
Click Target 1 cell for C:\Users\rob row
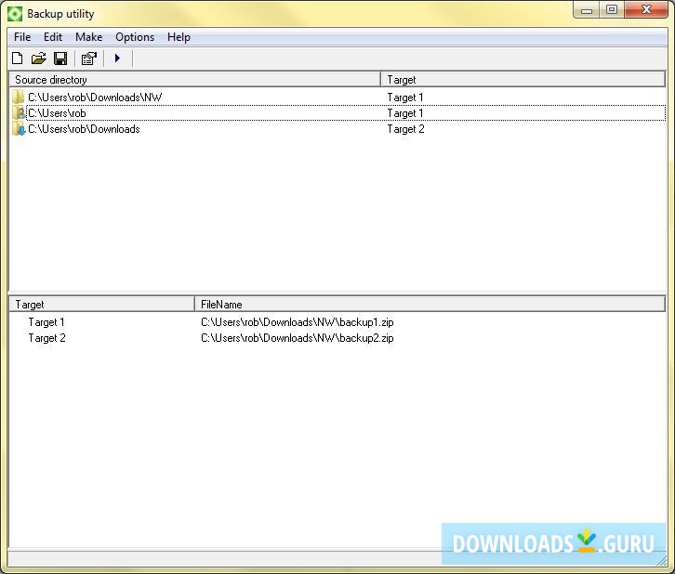405,113
